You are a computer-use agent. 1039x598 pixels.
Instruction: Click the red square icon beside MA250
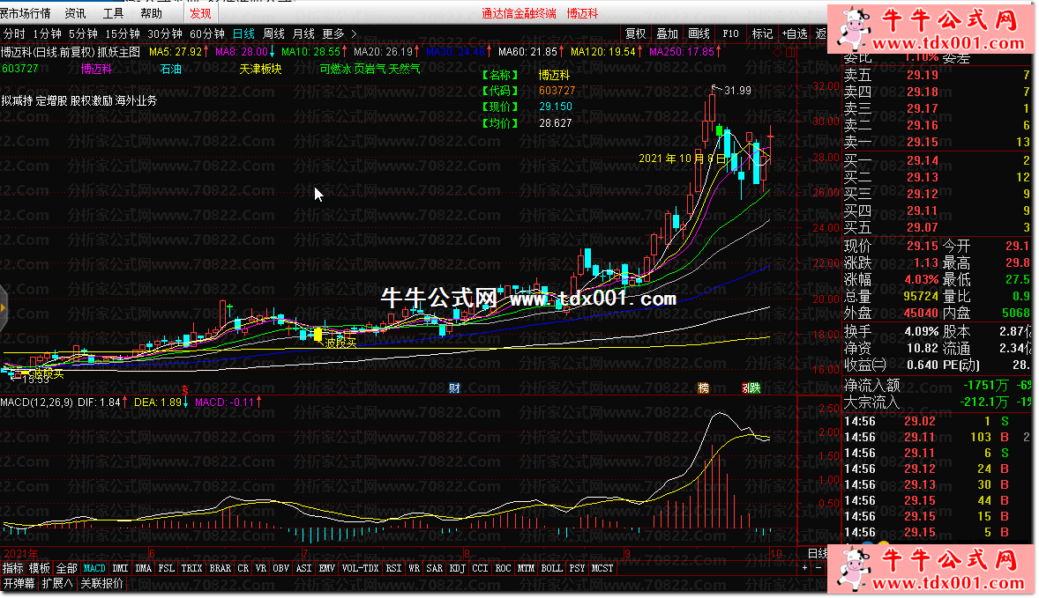tap(790, 52)
